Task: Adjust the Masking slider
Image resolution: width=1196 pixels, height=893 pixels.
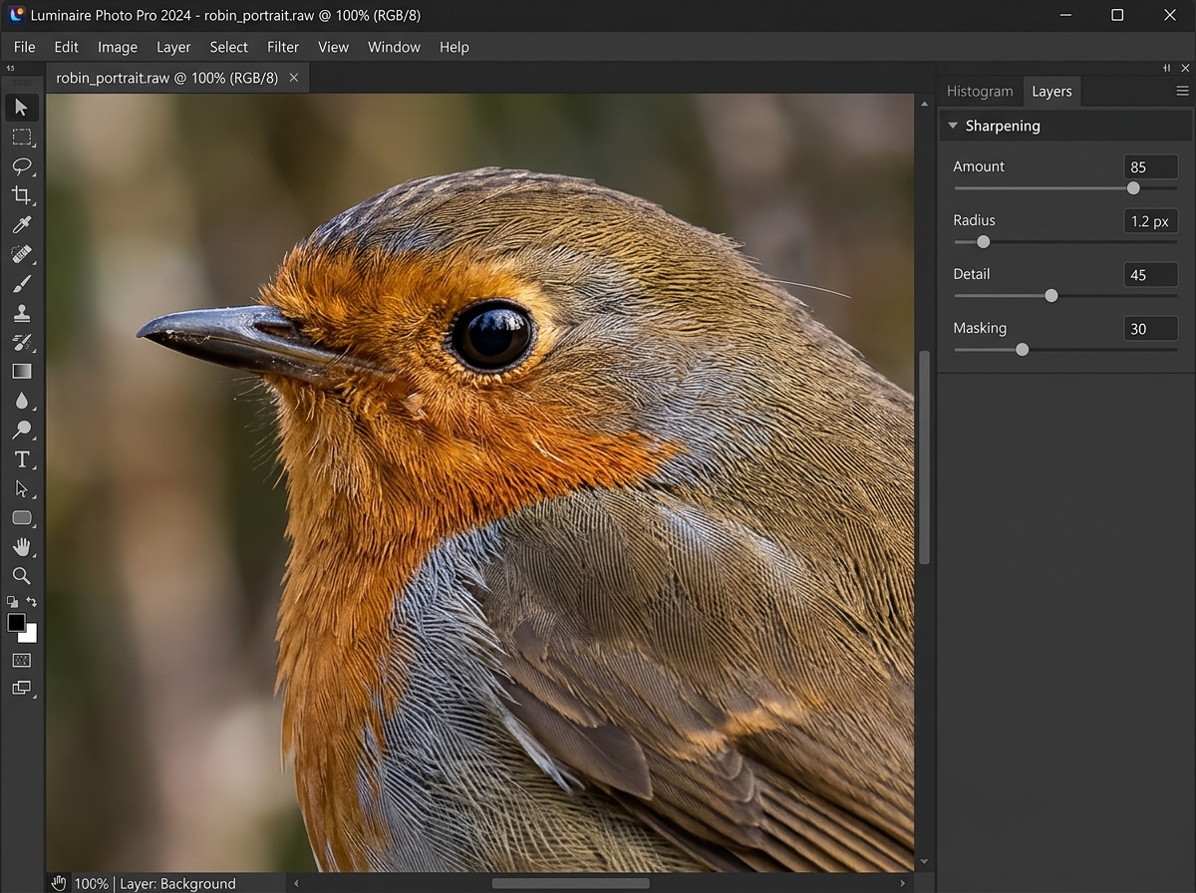Action: 1021,349
